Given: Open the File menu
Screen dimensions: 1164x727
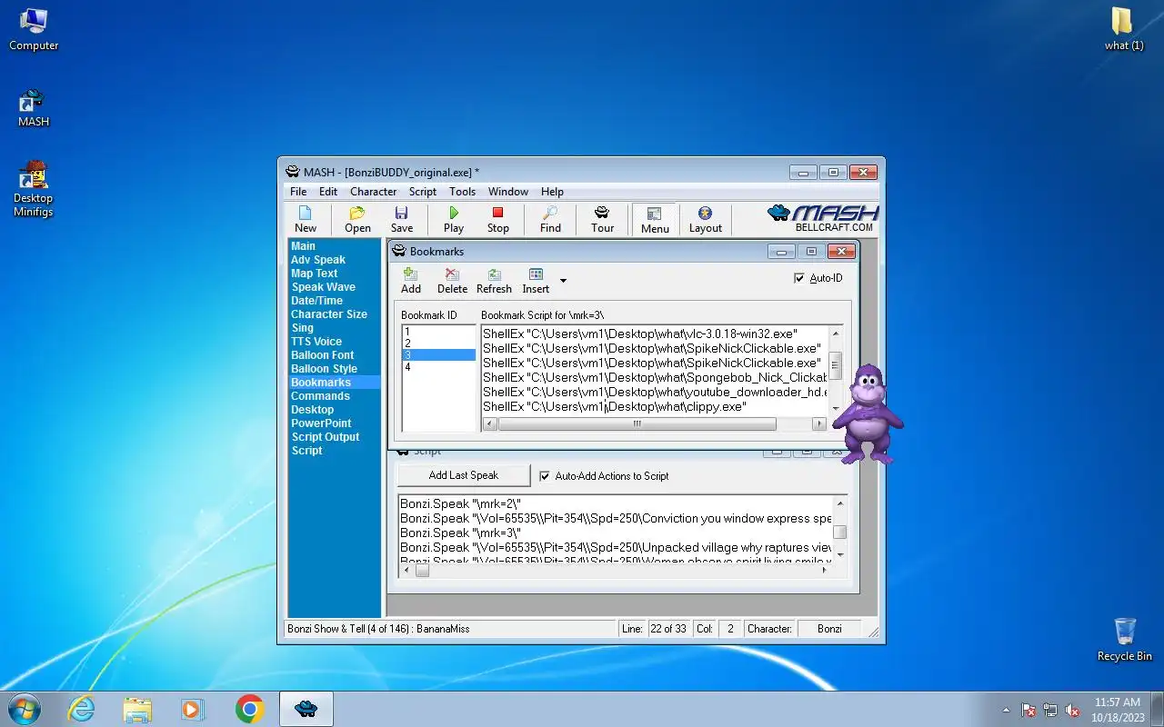Looking at the screenshot, I should pyautogui.click(x=298, y=192).
